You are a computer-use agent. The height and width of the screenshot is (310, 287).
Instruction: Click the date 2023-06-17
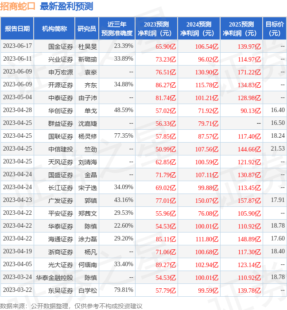pos(17,46)
